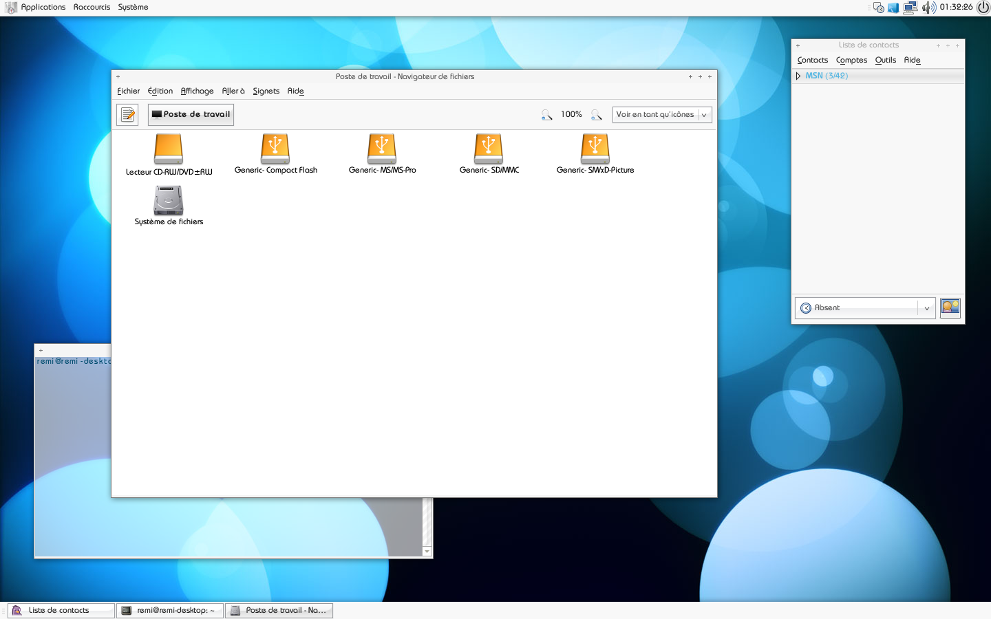Open the Contacts menu in contacts list

[x=813, y=60]
